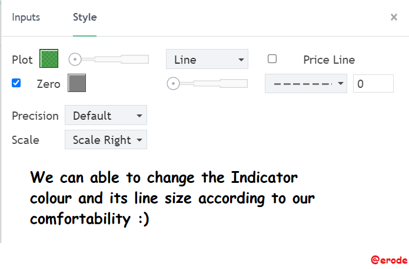Click the Plot line thickness slider handle
The height and width of the screenshot is (269, 409).
[75, 59]
